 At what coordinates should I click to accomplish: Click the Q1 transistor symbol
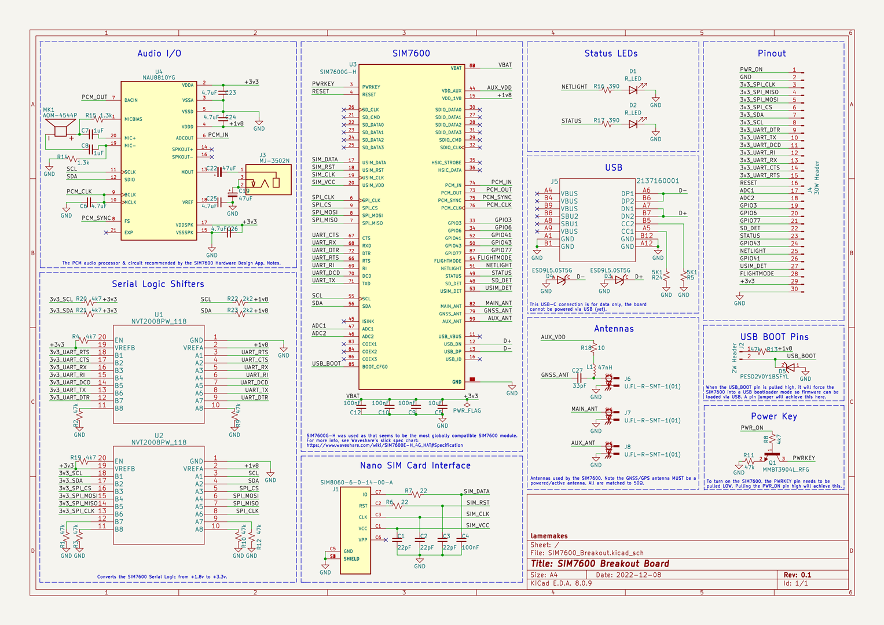pyautogui.click(x=771, y=455)
